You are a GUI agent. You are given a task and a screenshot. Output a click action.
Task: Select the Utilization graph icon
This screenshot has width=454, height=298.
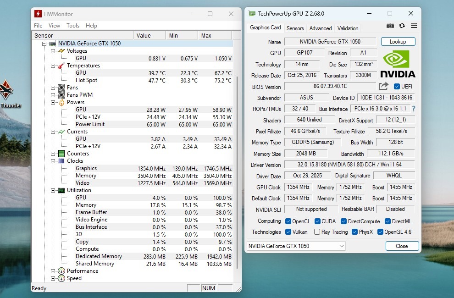point(61,190)
